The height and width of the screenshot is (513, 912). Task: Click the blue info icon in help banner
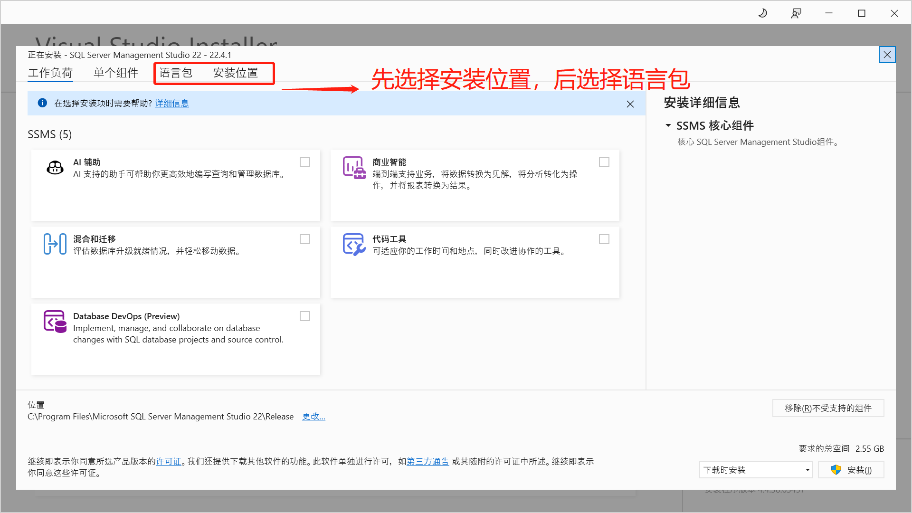coord(42,103)
